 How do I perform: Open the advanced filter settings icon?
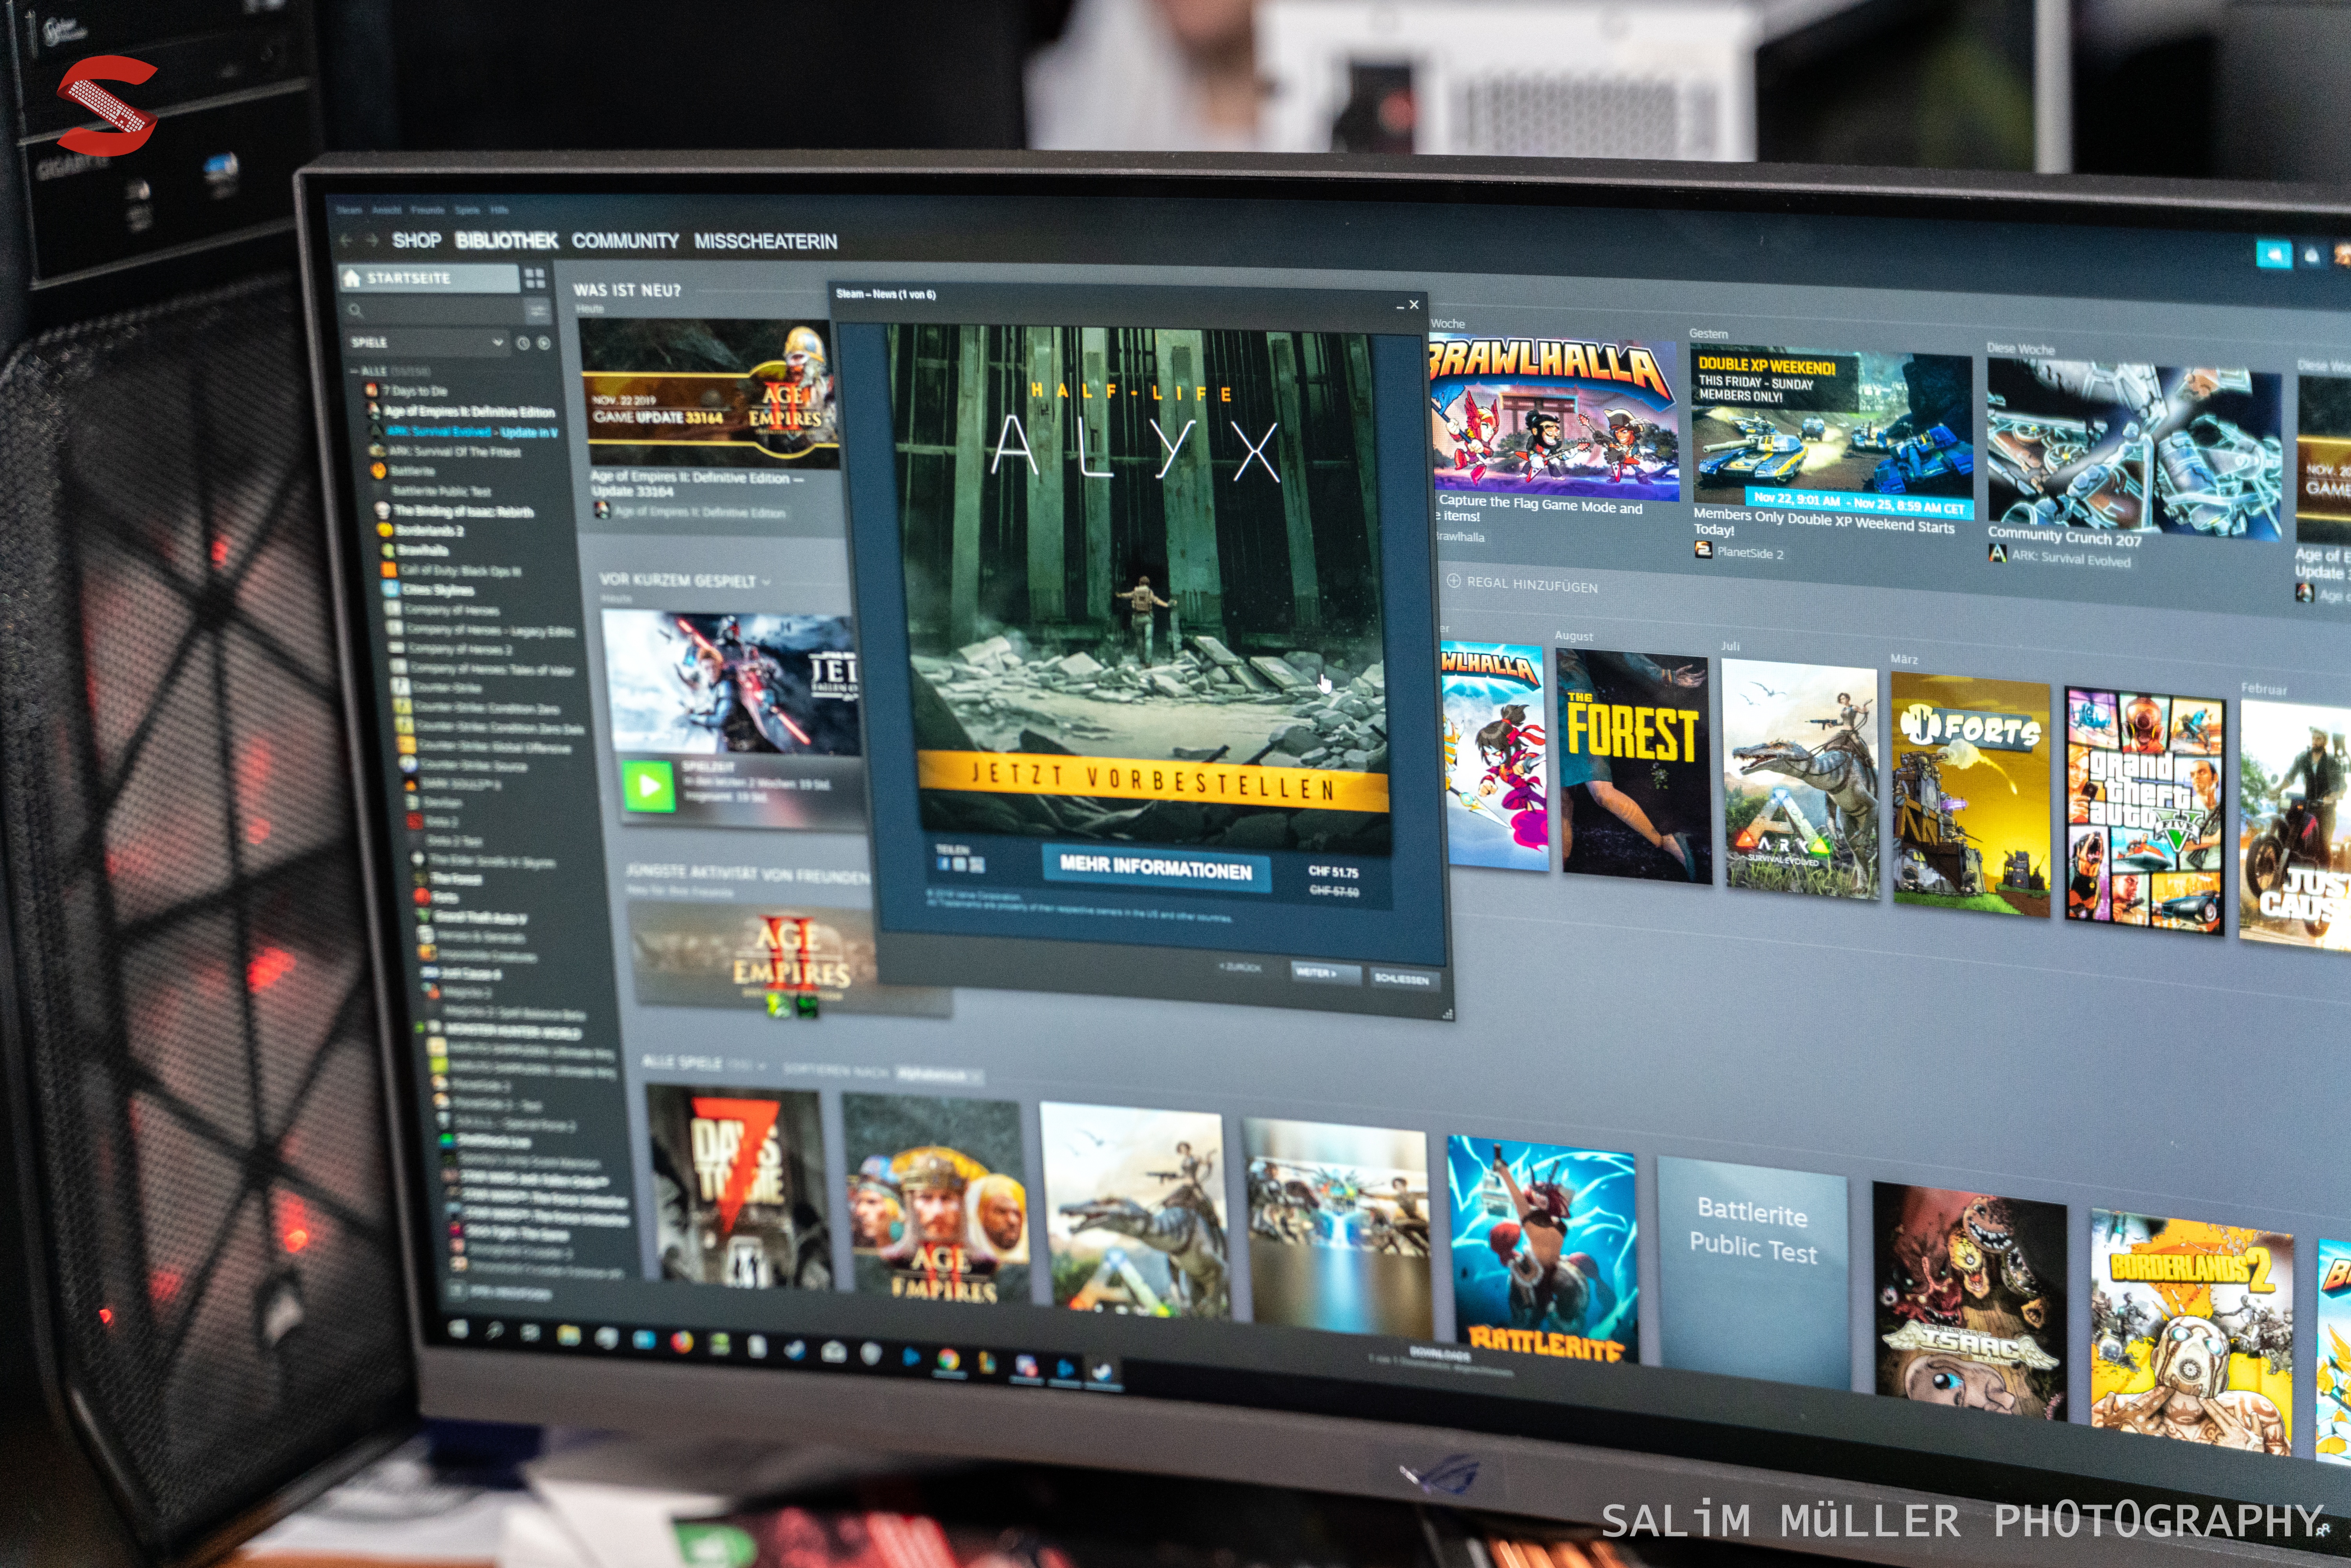[x=538, y=312]
